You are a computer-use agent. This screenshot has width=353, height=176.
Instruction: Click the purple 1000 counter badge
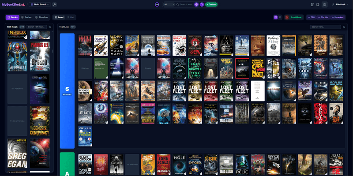[x=157, y=4]
